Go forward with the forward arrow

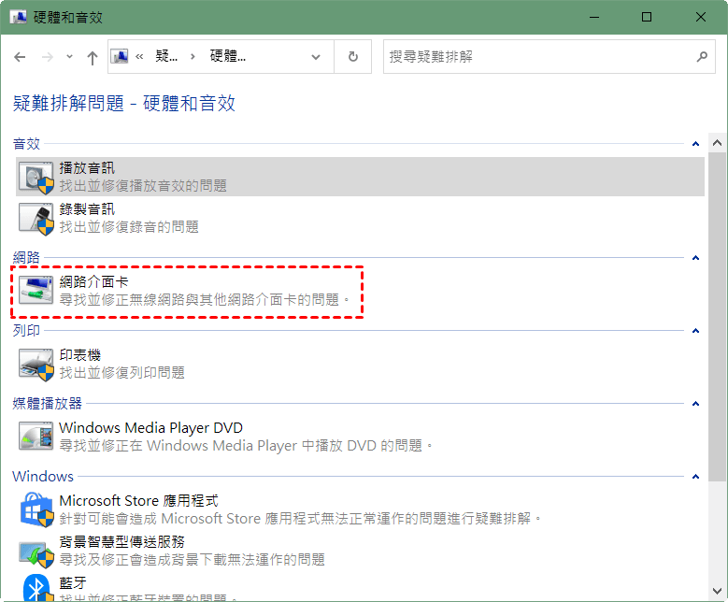point(47,57)
